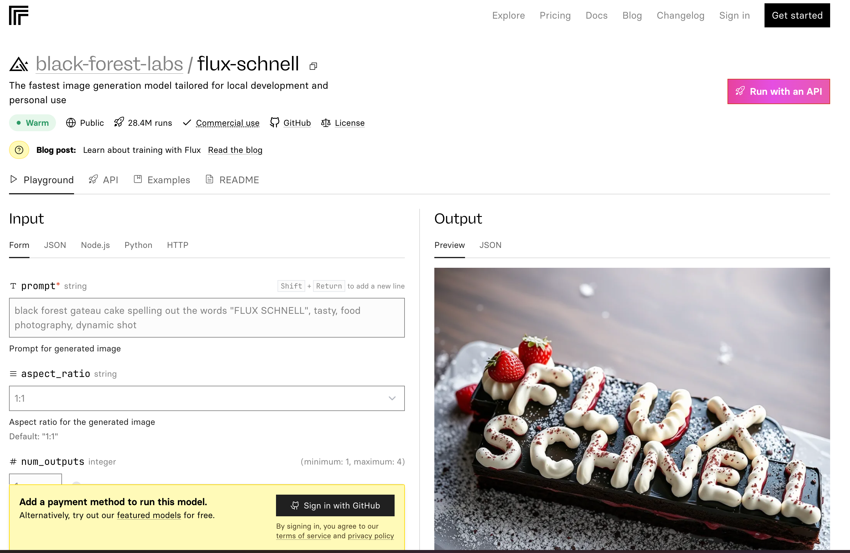Screen dimensions: 850x553
Task: Click the yellow blog post question icon
Action: click(19, 150)
